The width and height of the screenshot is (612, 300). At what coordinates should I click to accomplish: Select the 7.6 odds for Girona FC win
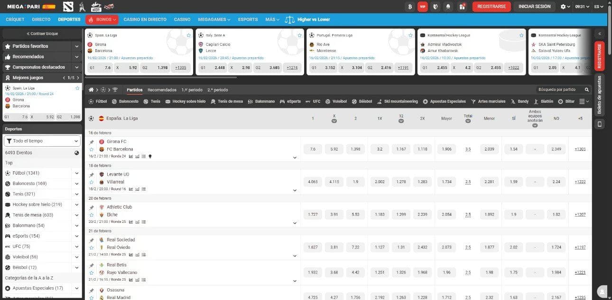tap(313, 149)
